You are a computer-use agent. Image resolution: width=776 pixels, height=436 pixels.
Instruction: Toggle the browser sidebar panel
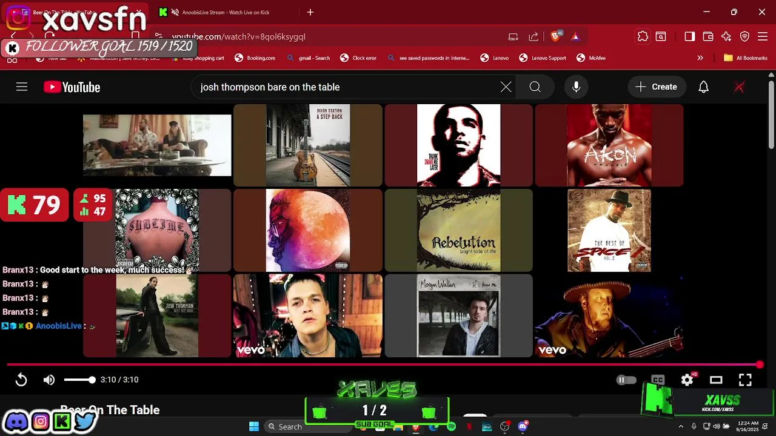tap(689, 36)
